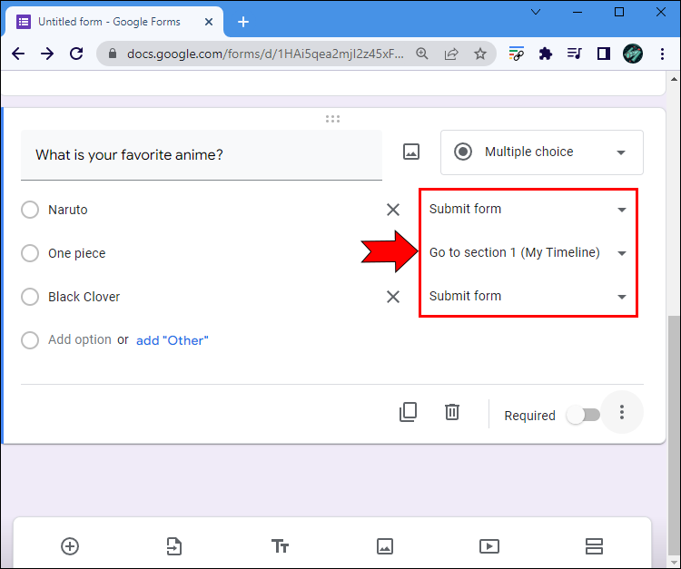Click the Required label

529,416
